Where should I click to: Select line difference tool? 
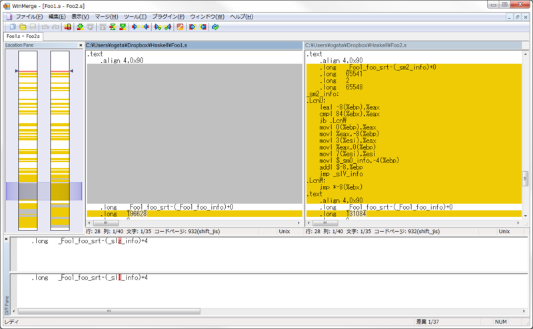coord(68,27)
